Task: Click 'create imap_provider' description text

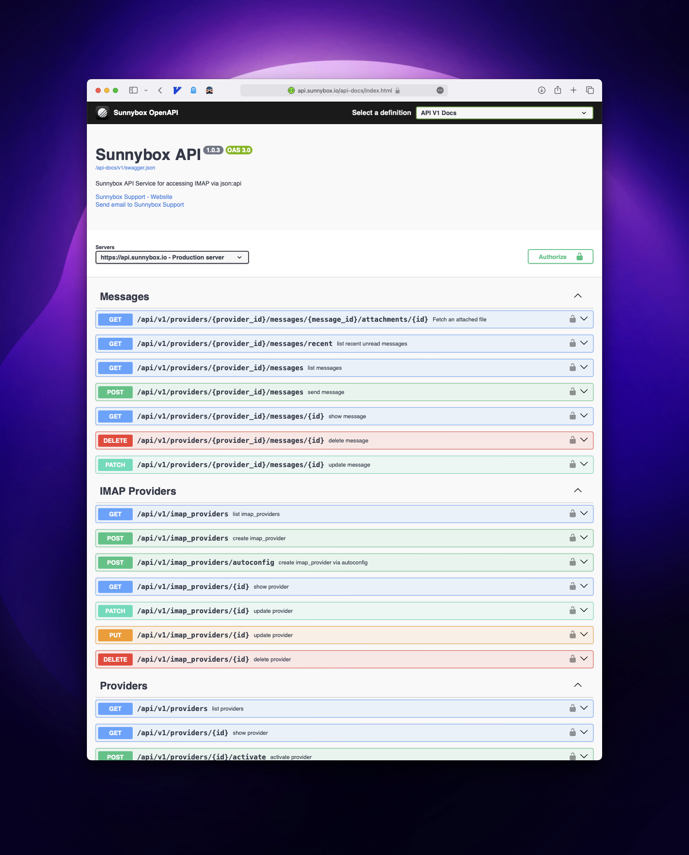Action: 259,538
